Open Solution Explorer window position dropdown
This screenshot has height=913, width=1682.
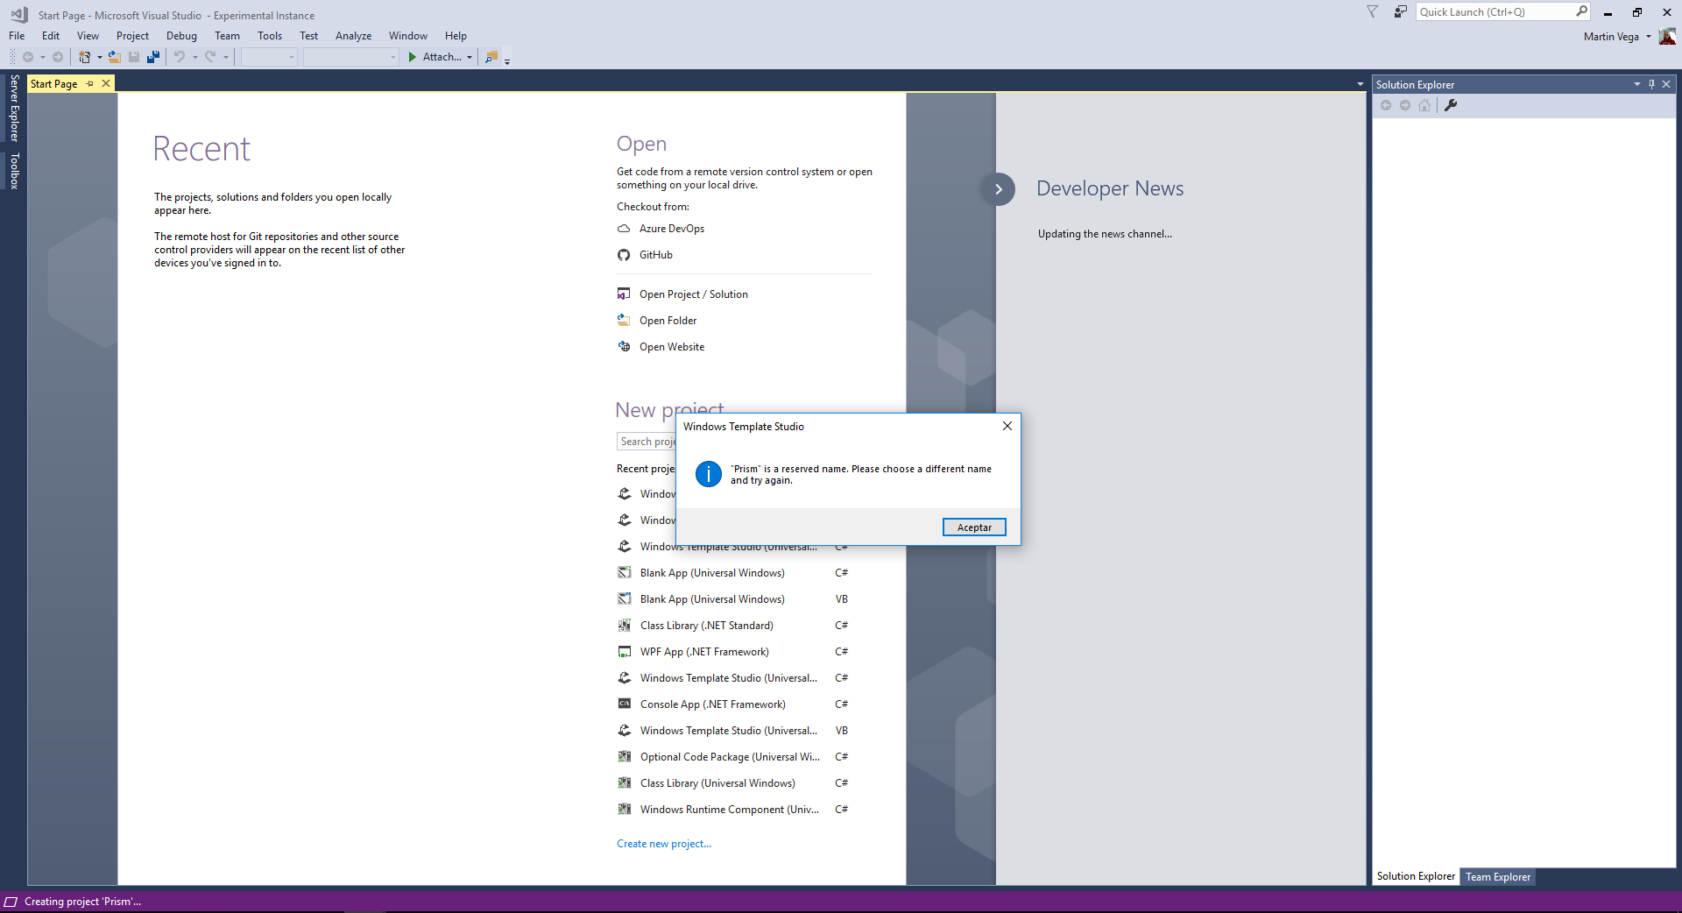coord(1636,84)
